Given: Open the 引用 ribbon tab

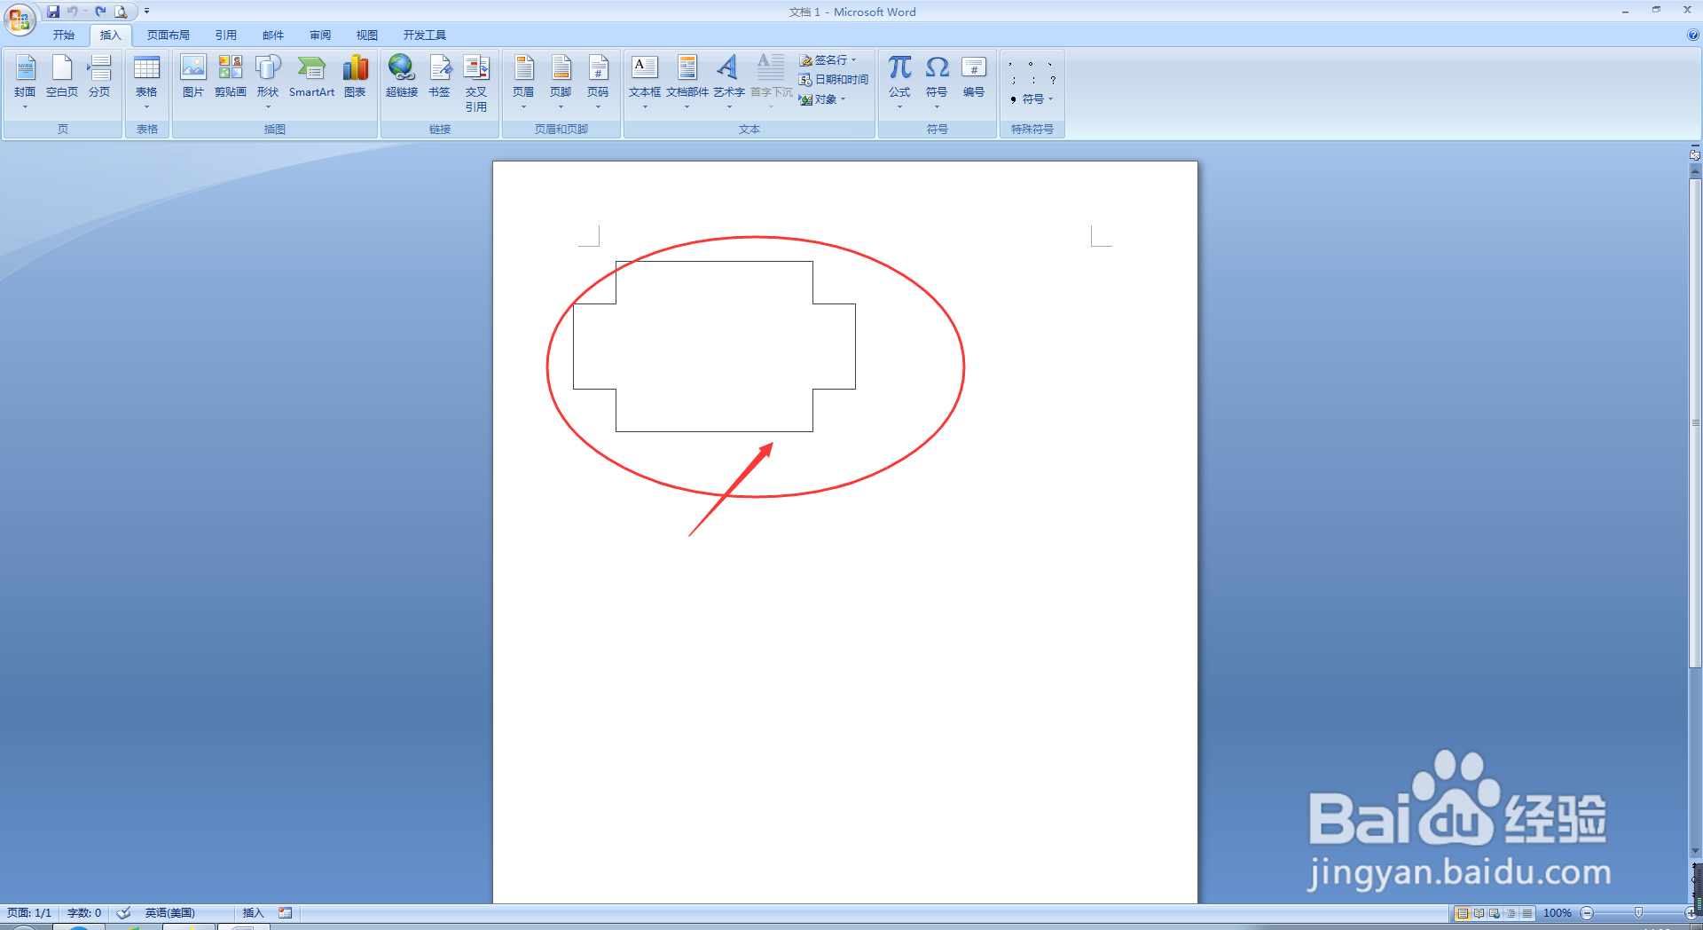Looking at the screenshot, I should (226, 35).
